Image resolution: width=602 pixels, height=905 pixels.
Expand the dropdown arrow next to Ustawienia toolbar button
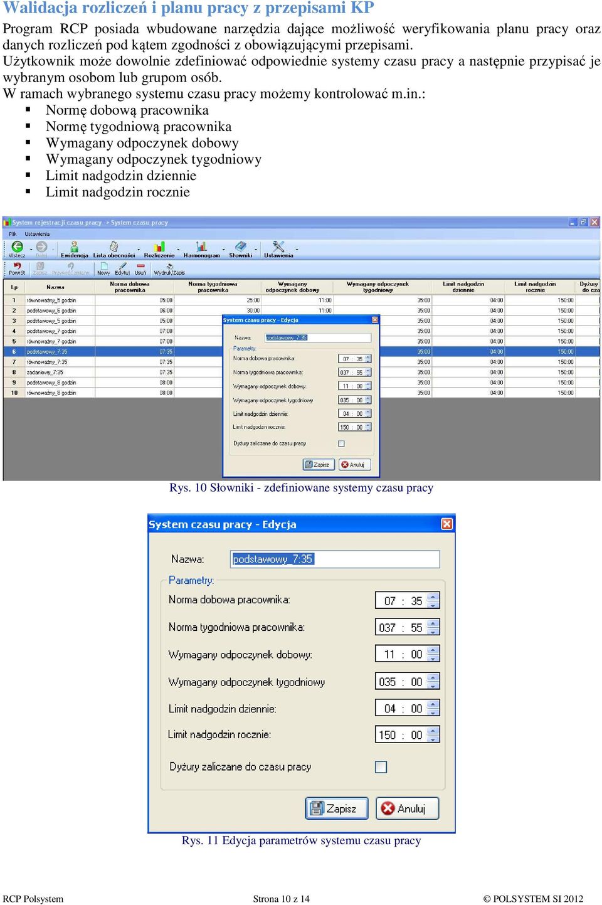click(297, 249)
